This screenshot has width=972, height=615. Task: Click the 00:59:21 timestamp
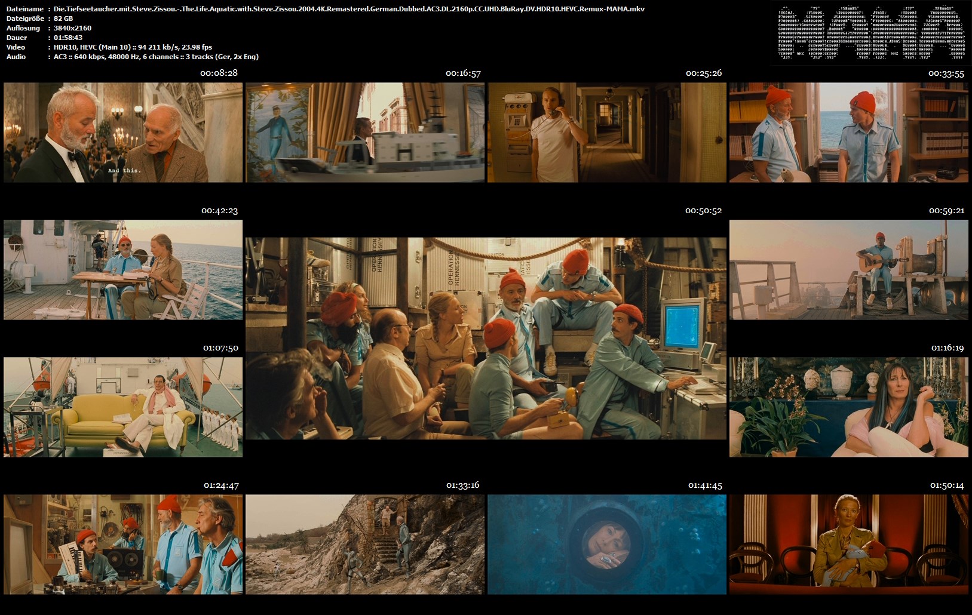(x=947, y=210)
